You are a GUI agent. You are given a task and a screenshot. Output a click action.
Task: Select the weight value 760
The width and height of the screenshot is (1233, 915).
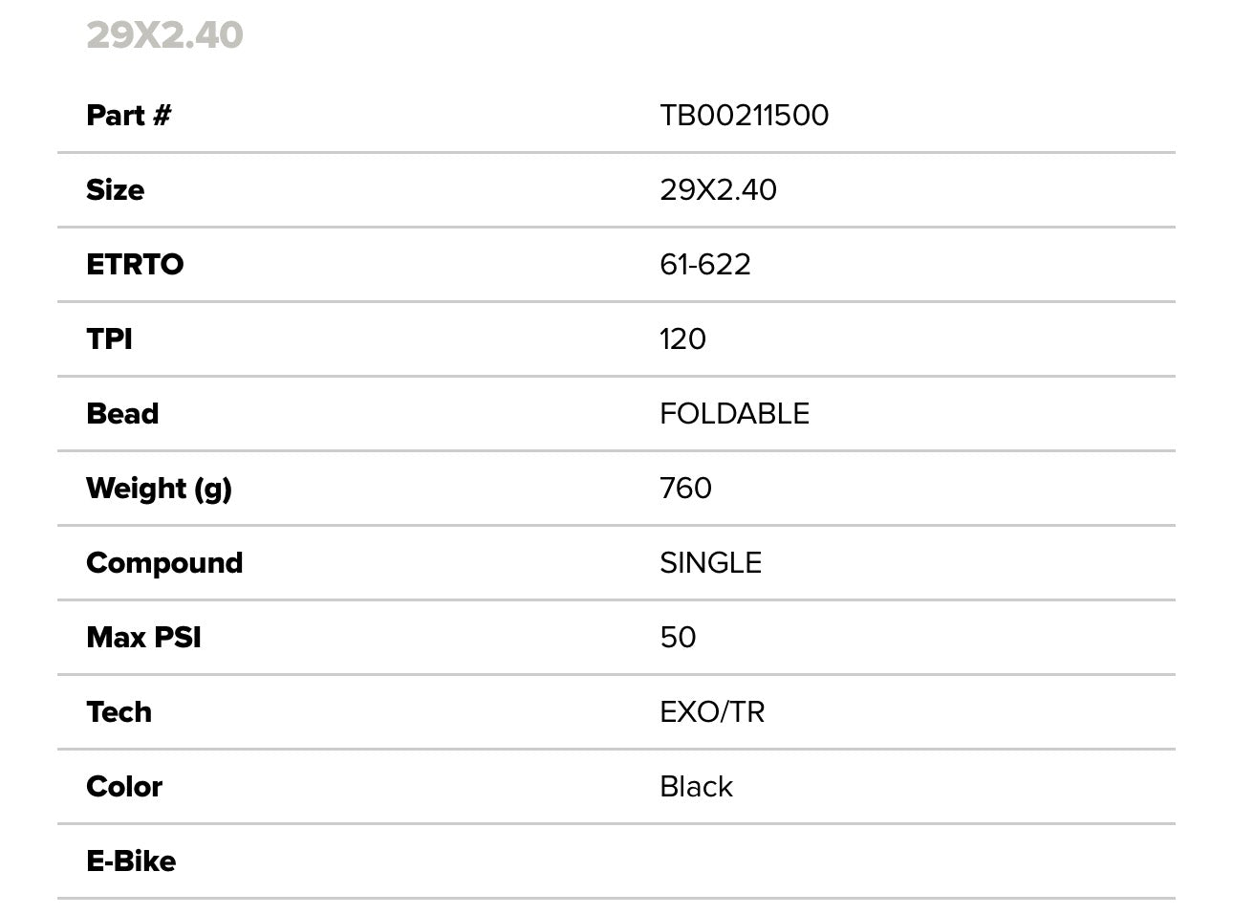tap(685, 489)
